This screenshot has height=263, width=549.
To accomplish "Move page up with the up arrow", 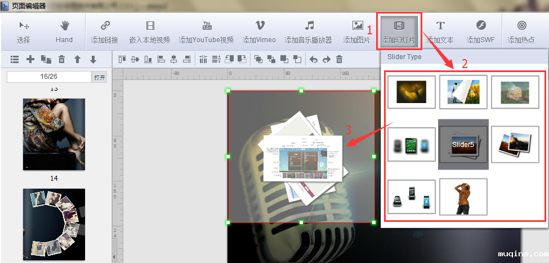I will tap(77, 59).
